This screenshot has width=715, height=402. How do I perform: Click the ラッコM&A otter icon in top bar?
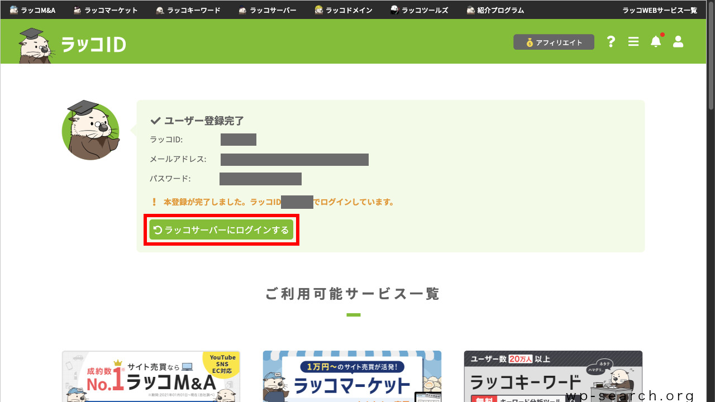[14, 10]
